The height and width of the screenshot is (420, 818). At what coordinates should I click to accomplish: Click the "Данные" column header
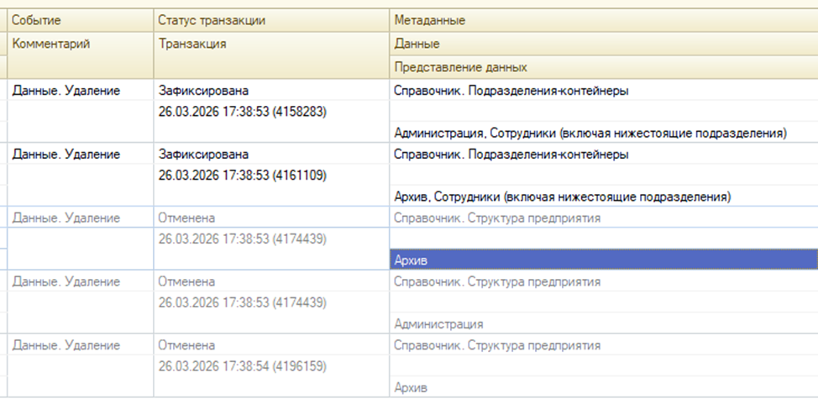click(x=417, y=44)
